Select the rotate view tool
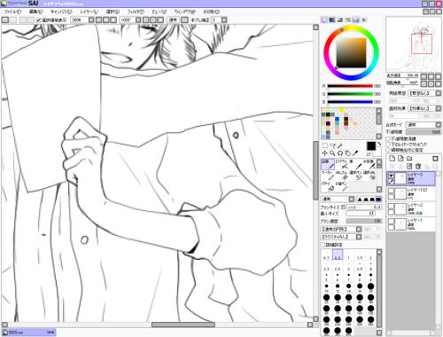The height and width of the screenshot is (337, 443). [x=340, y=153]
